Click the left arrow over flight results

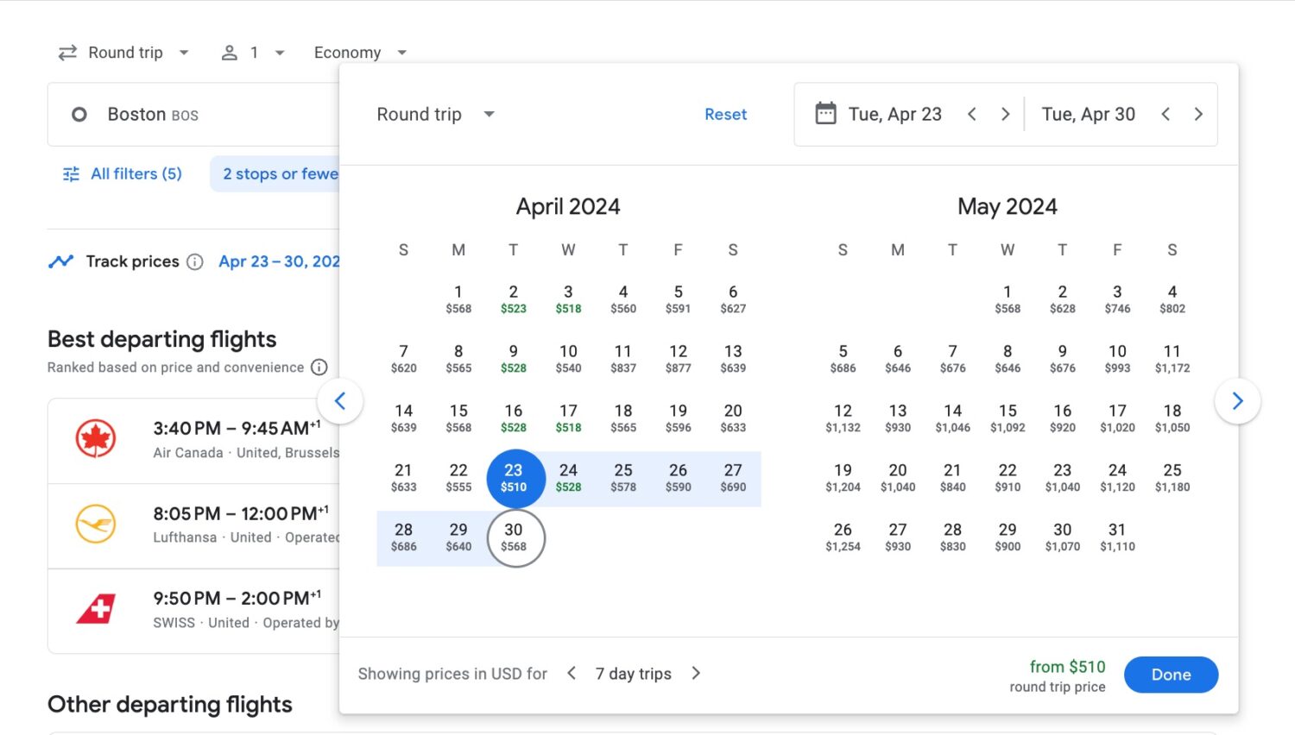340,400
